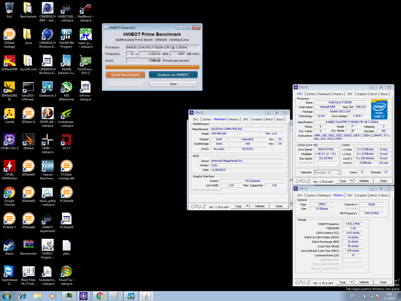
Task: Click the CS language indicator in tray
Action: (x=352, y=295)
